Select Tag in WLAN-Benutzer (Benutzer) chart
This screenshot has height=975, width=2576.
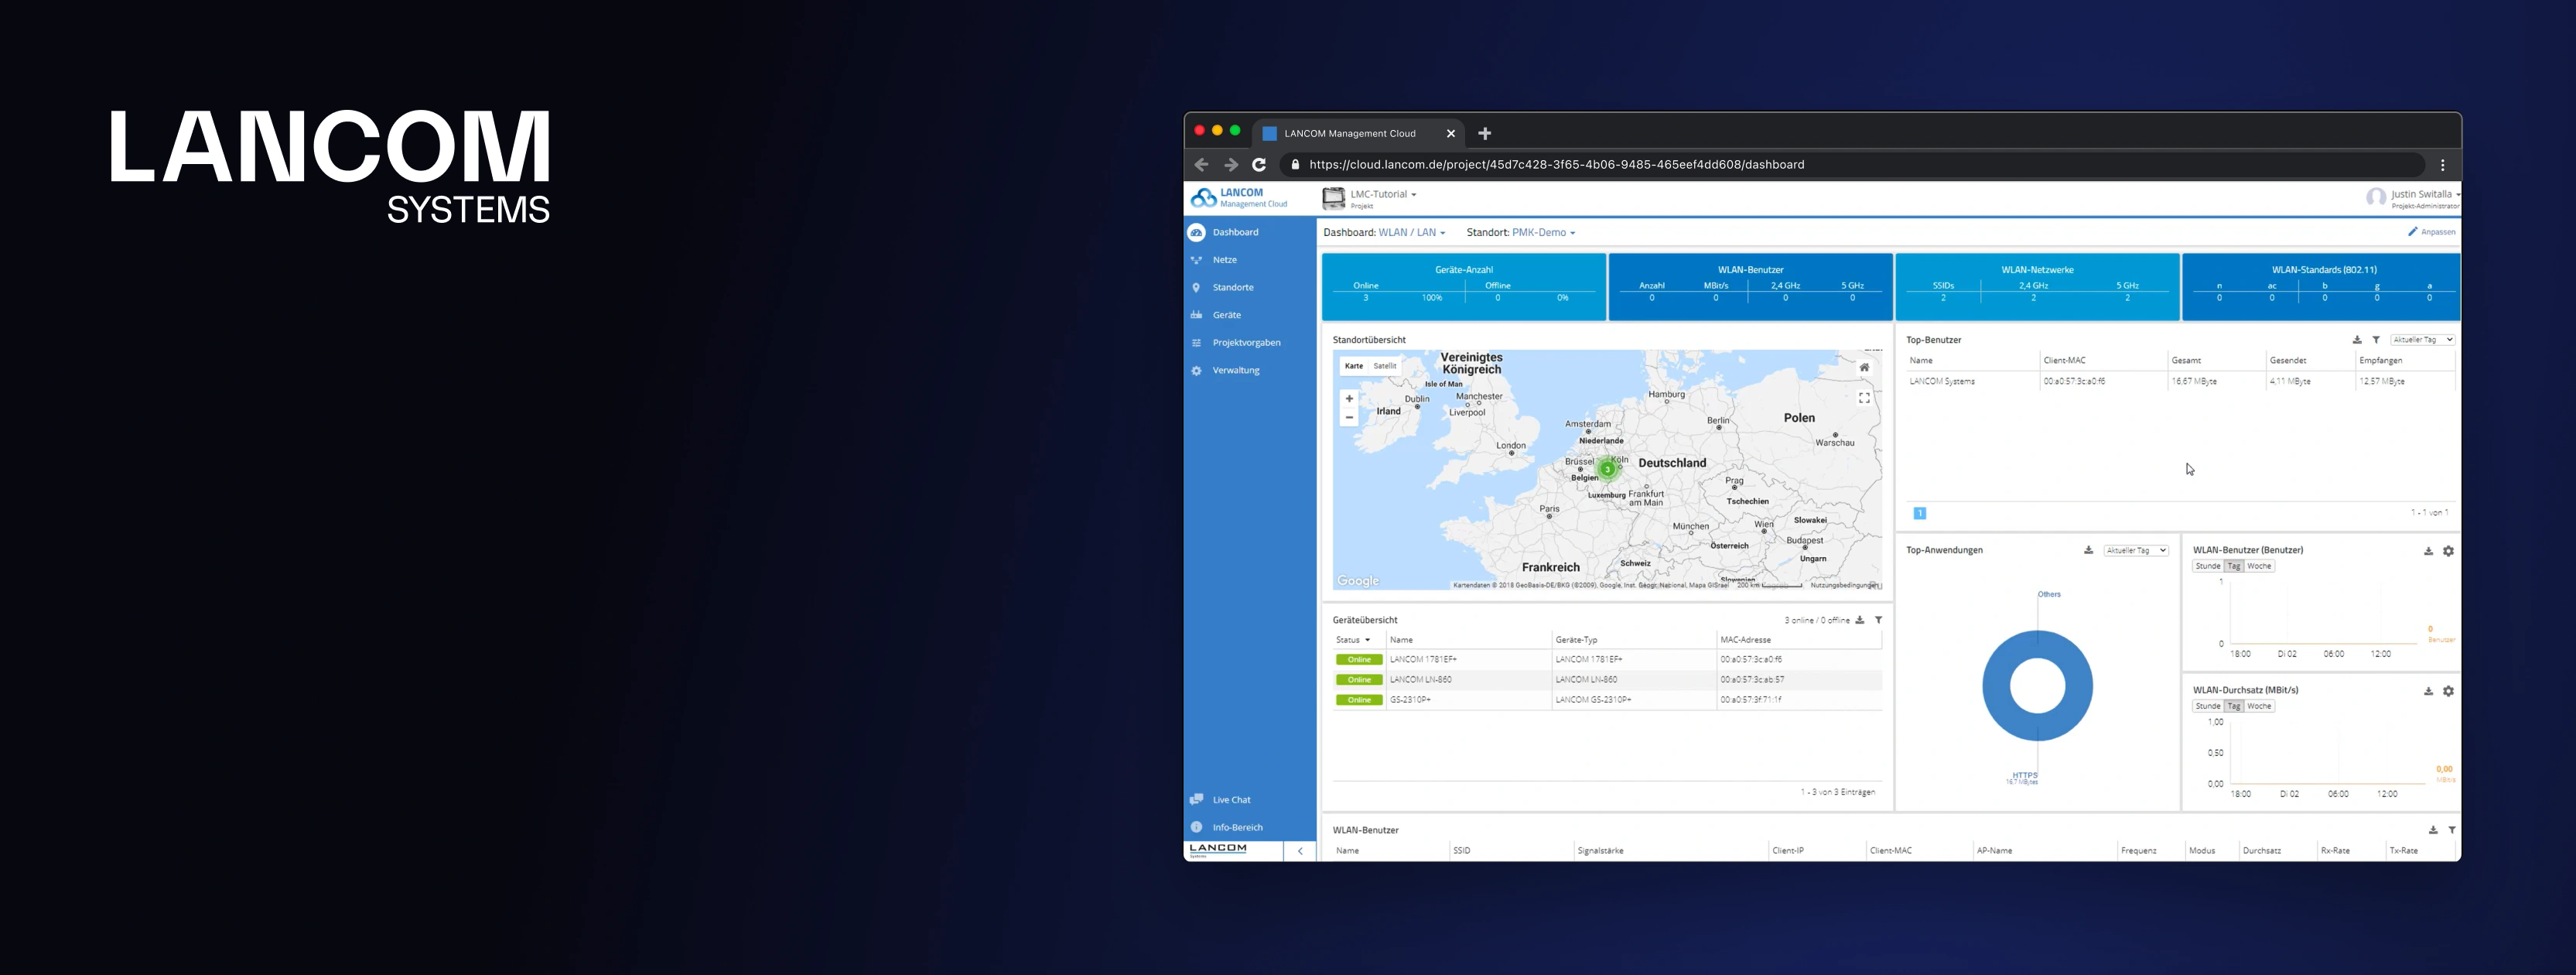point(2234,566)
